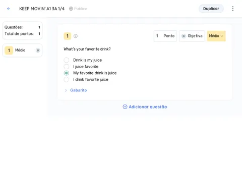Image resolution: width=242 pixels, height=194 pixels.
Task: Click the answer text 'My favorite drink is juice'
Action: [95, 73]
